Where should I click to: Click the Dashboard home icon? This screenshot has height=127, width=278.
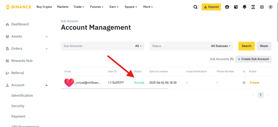click(x=7, y=24)
